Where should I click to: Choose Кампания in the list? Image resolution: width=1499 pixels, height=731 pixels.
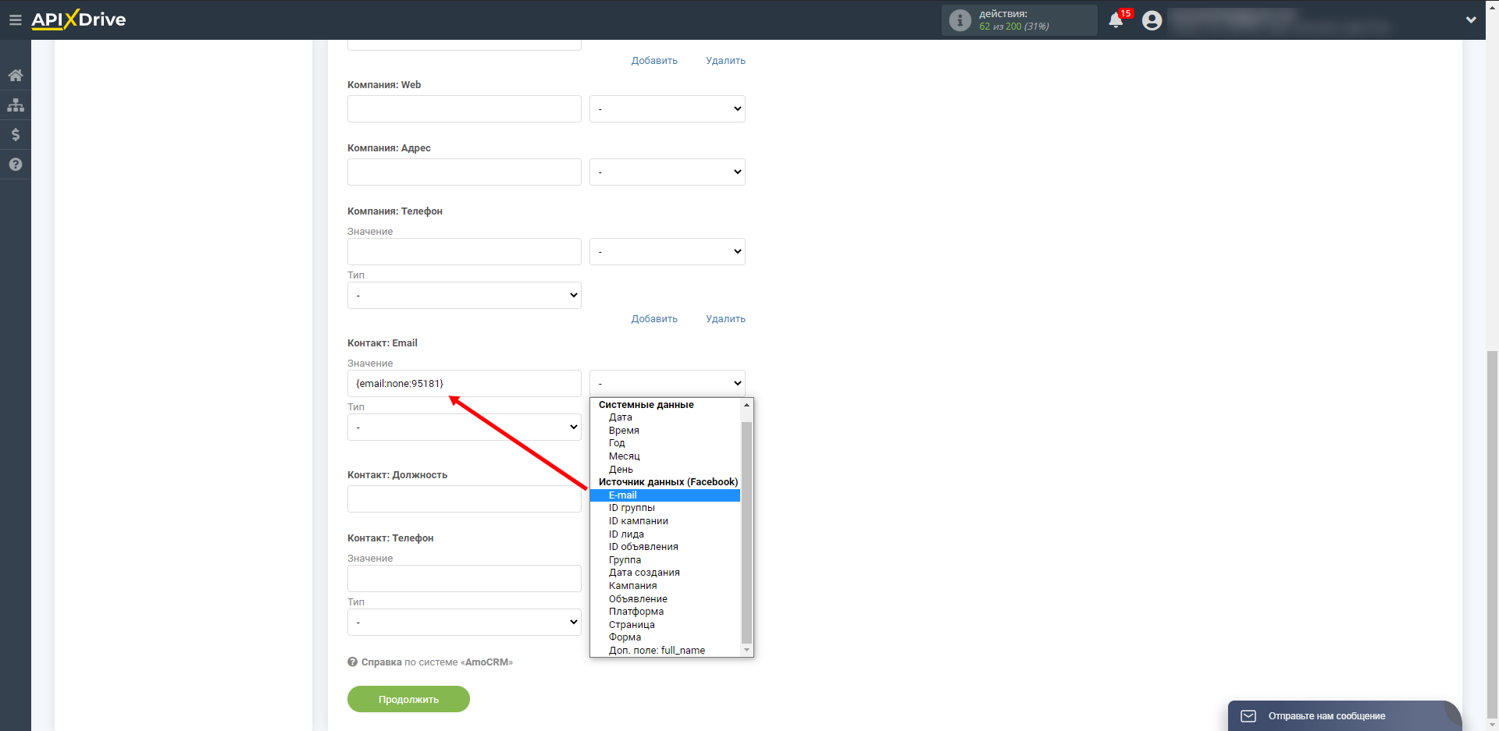click(x=664, y=586)
